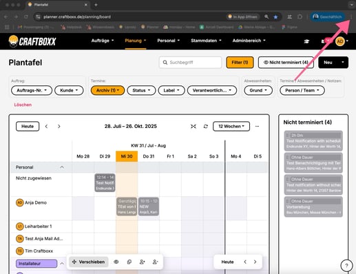This screenshot has width=356, height=274.
Task: Collapse the Personal group chevron
Action: (x=62, y=167)
